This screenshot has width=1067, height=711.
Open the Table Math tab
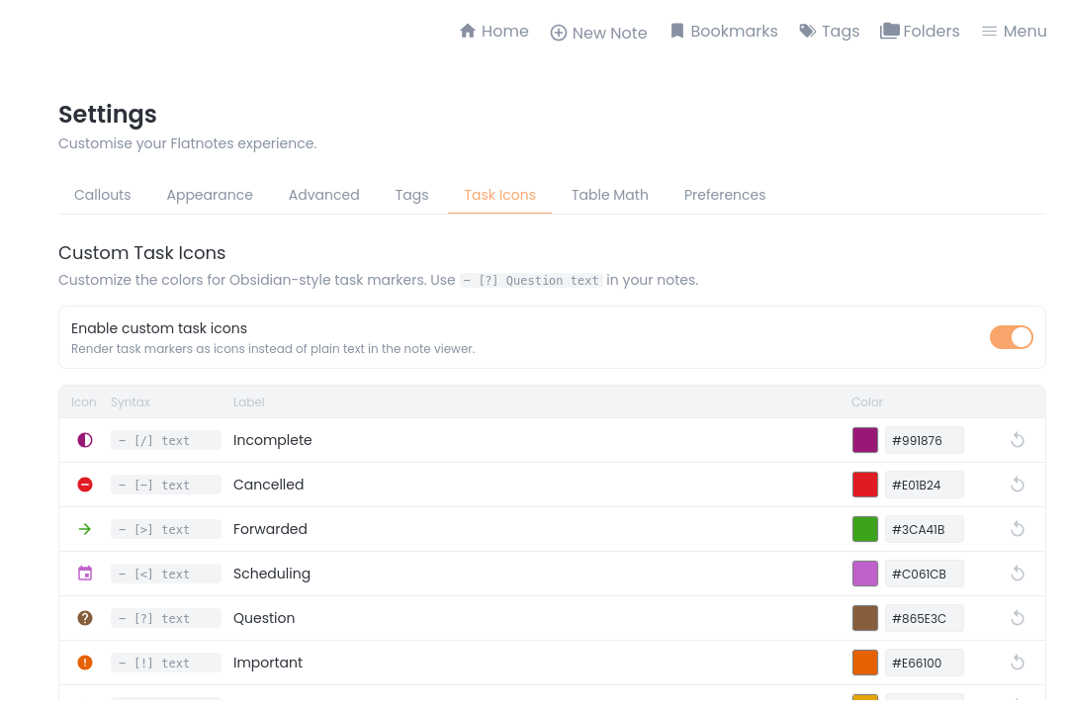pyautogui.click(x=610, y=195)
